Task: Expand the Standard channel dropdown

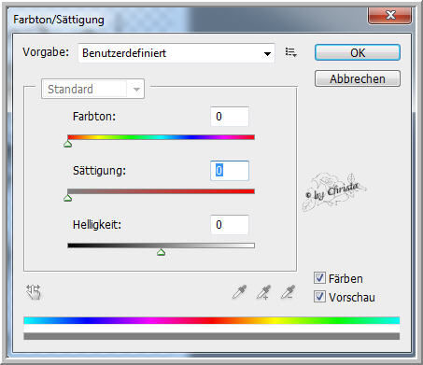Action: point(92,89)
